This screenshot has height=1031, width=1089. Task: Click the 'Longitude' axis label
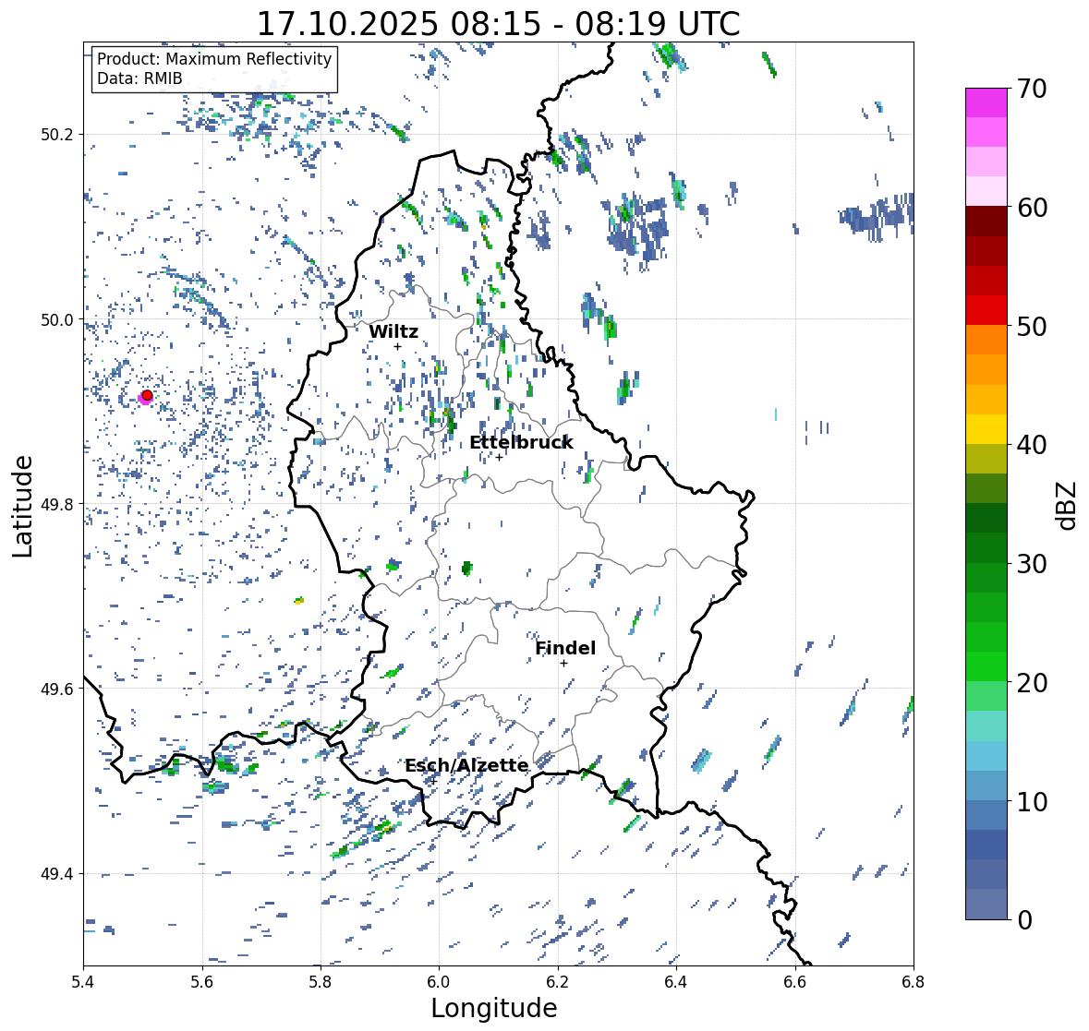494,1008
